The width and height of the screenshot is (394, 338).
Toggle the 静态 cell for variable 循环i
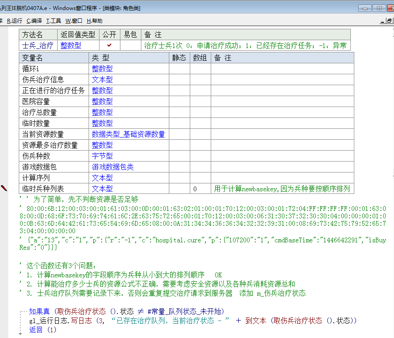tap(179, 69)
